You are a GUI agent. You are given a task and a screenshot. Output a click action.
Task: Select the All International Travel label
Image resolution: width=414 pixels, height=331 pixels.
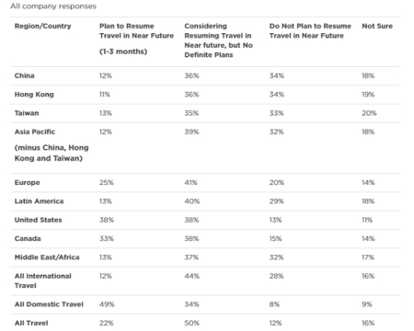(43, 280)
